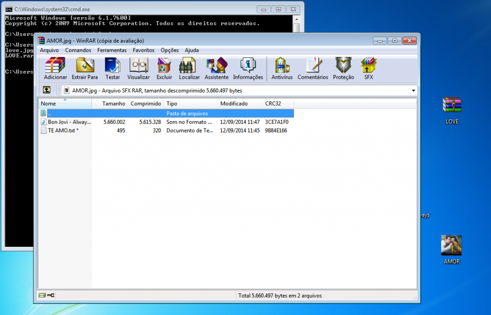Go up one folder level button
Image resolution: width=491 pixels, height=315 pixels.
click(47, 90)
